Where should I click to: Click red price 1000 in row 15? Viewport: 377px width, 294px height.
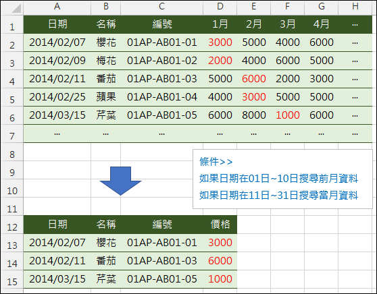pyautogui.click(x=220, y=279)
